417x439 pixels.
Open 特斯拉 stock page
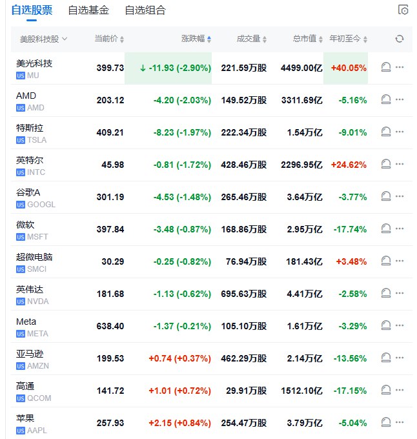30,128
